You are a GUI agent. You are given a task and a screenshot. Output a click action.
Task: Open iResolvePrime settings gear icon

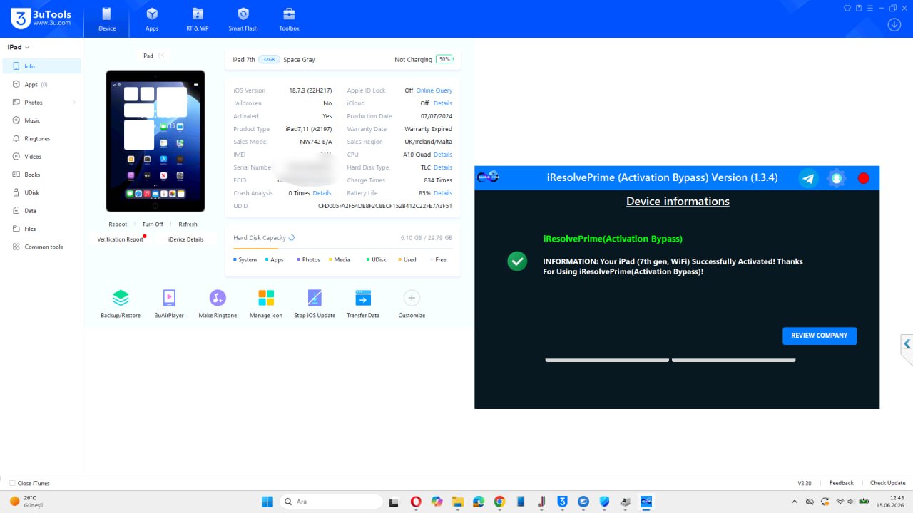click(836, 178)
